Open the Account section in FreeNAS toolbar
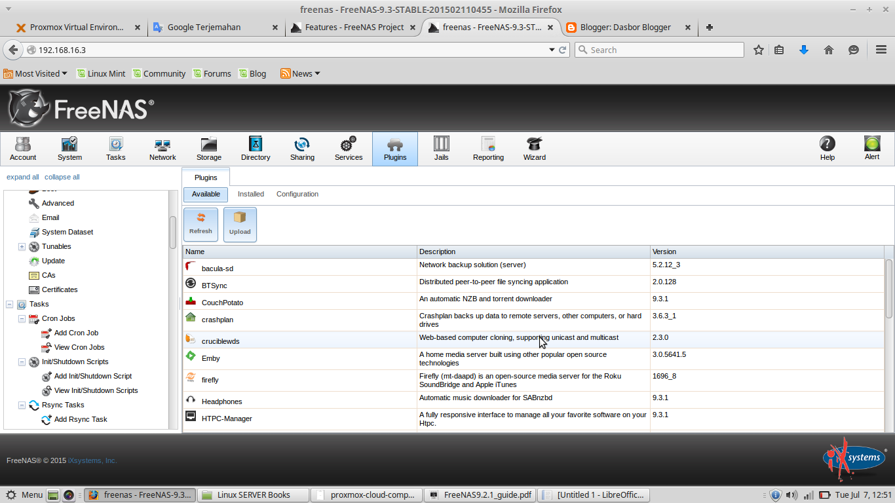 [x=23, y=149]
